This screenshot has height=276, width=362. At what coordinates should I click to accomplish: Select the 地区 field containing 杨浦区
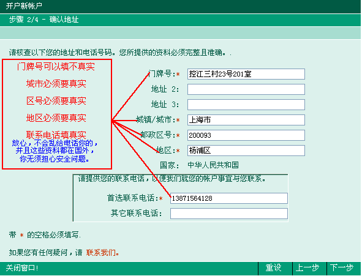click(x=246, y=151)
